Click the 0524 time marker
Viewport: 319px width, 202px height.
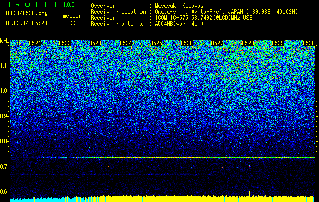[126, 43]
